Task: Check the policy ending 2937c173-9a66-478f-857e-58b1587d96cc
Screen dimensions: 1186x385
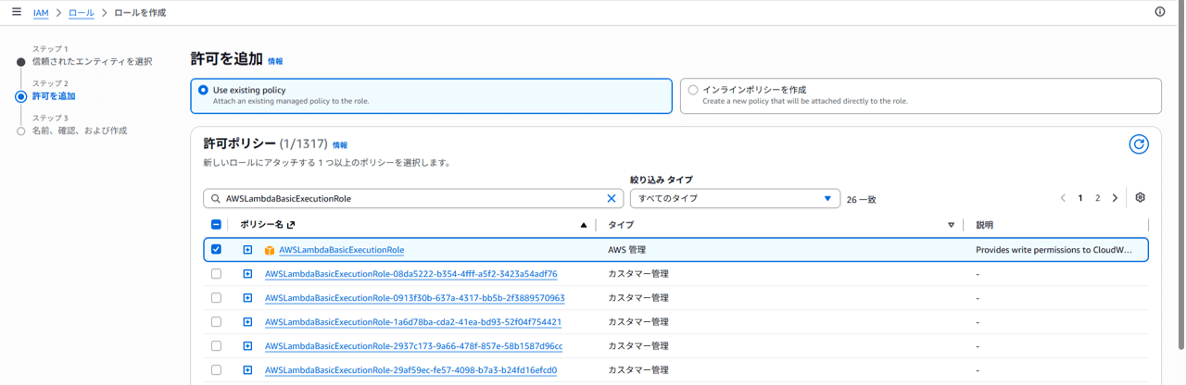Action: click(x=216, y=346)
